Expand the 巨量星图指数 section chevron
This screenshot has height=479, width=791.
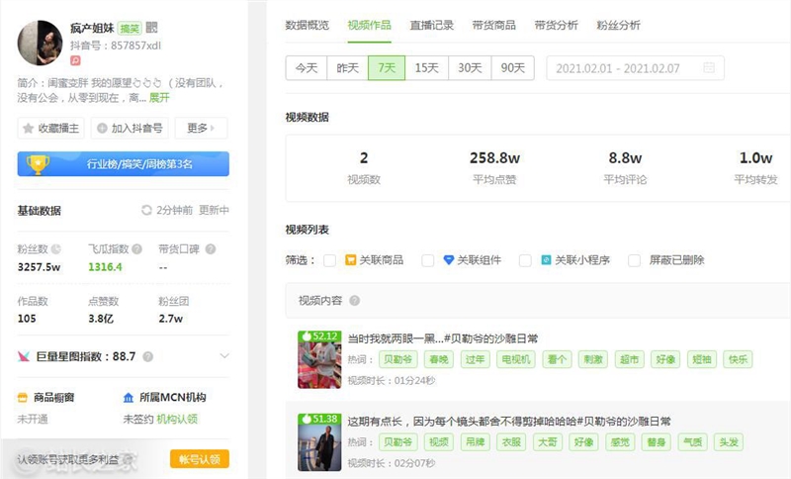[x=224, y=356]
